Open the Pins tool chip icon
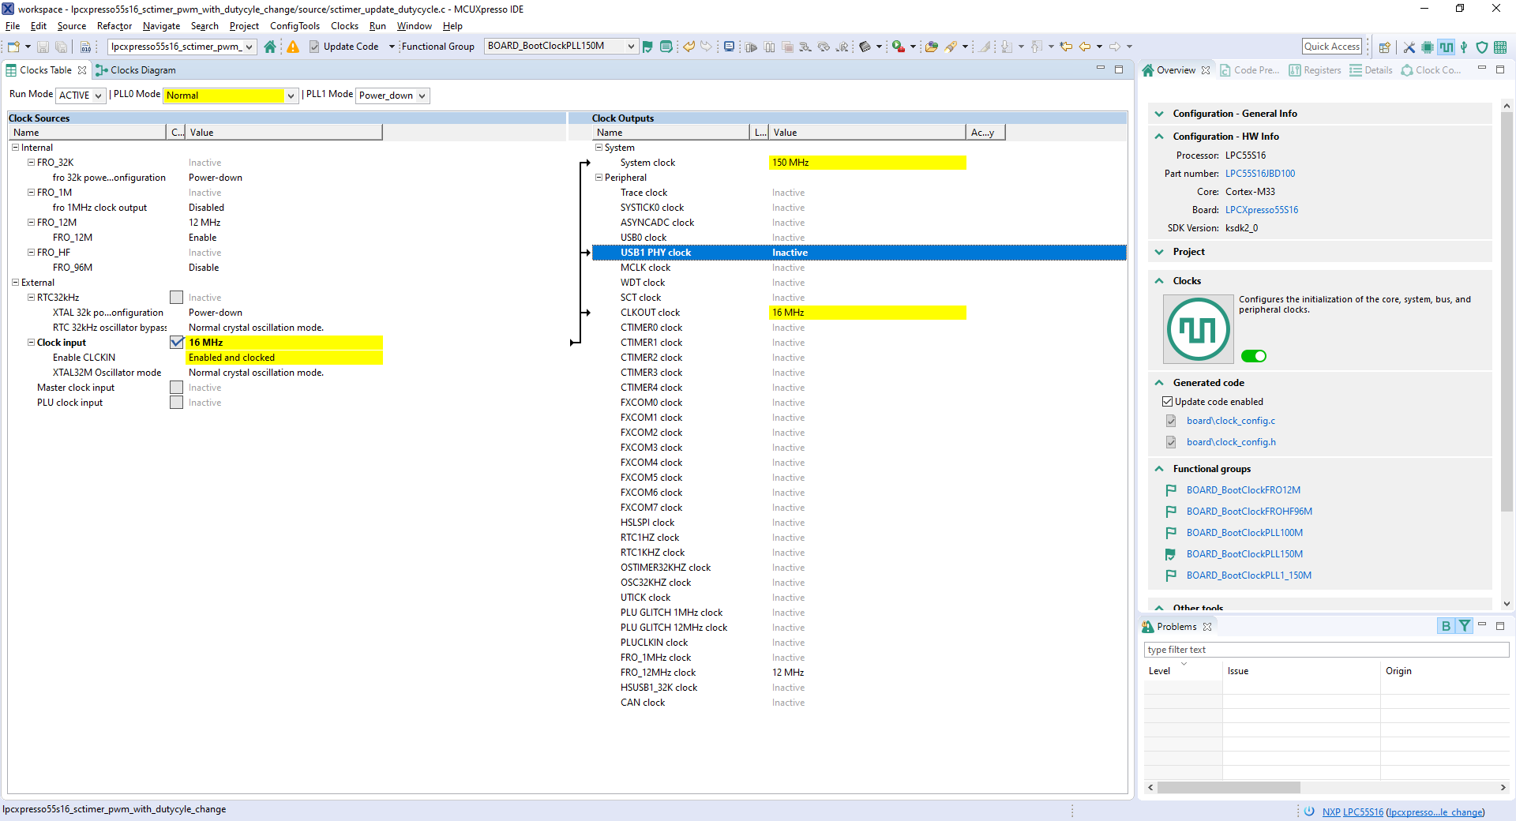The image size is (1516, 821). (1427, 47)
